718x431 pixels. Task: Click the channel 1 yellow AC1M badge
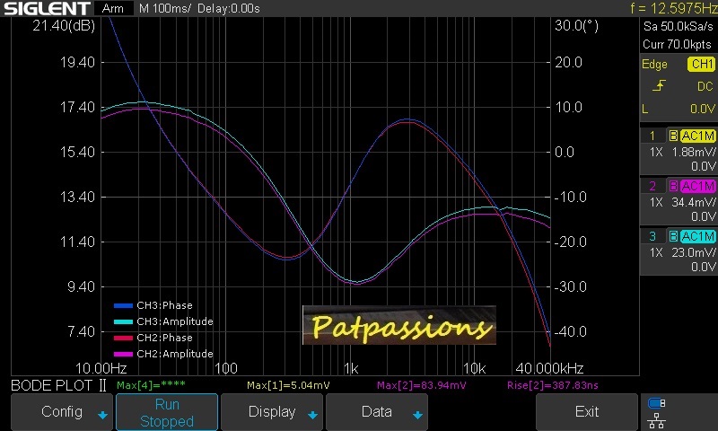(x=698, y=136)
